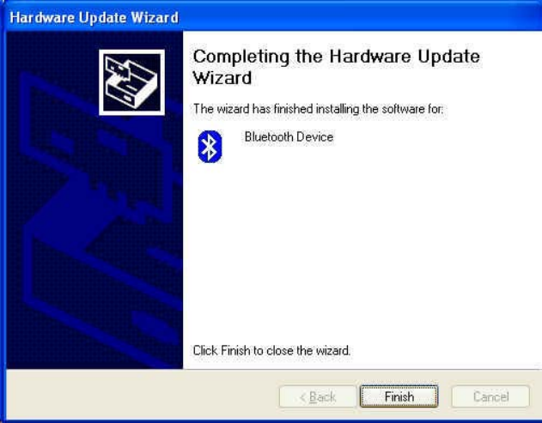Screen dimensions: 542x423
Task: Click the word Wizard on heading's second line
Action: point(222,78)
